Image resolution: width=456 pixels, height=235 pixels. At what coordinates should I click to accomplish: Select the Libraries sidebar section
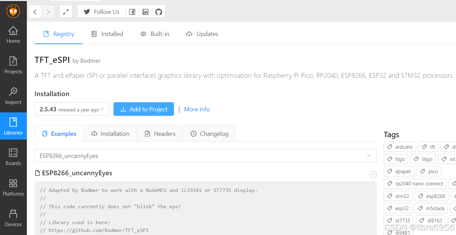pyautogui.click(x=13, y=126)
